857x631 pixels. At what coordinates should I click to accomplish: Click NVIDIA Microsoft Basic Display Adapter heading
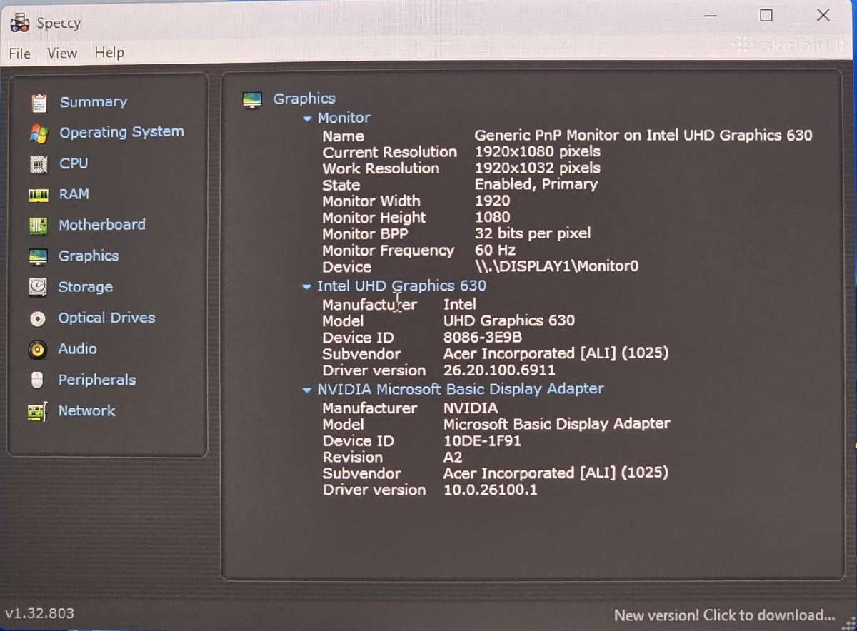[x=461, y=389]
